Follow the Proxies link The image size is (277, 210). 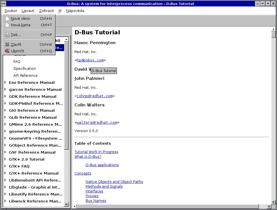tap(92, 196)
